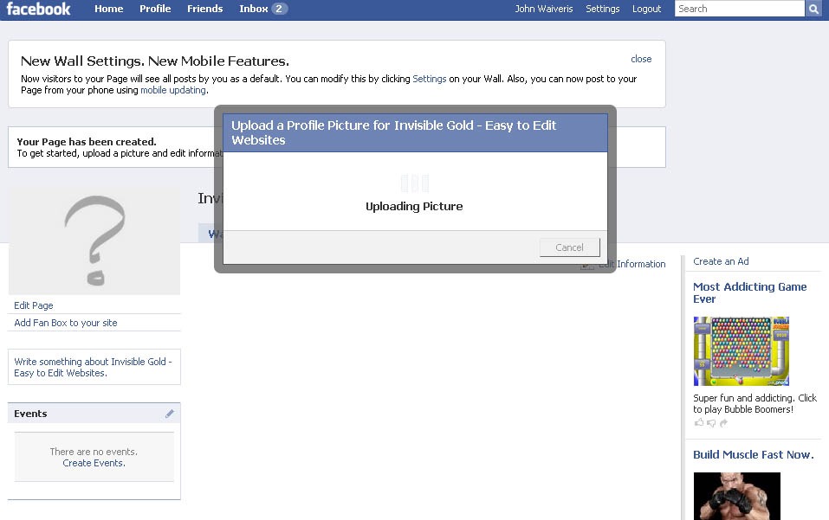The height and width of the screenshot is (520, 829).
Task: Open Profile in the top navigation
Action: tap(155, 9)
